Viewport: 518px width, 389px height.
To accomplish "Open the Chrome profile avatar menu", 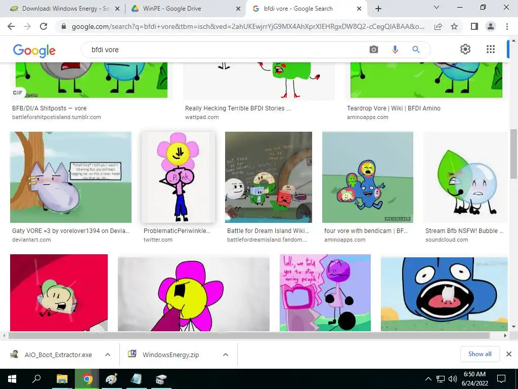I will pyautogui.click(x=491, y=26).
